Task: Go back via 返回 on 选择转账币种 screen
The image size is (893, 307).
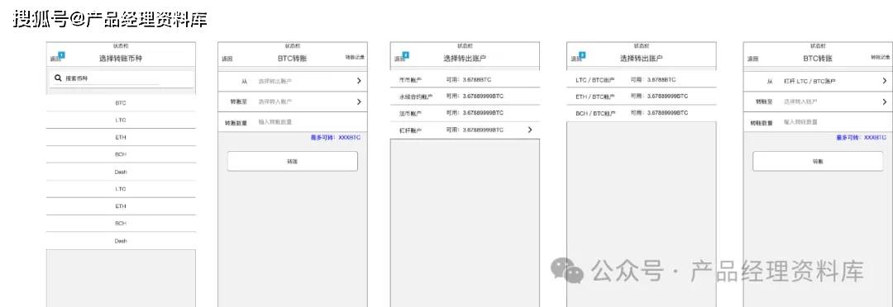Action: (55, 59)
